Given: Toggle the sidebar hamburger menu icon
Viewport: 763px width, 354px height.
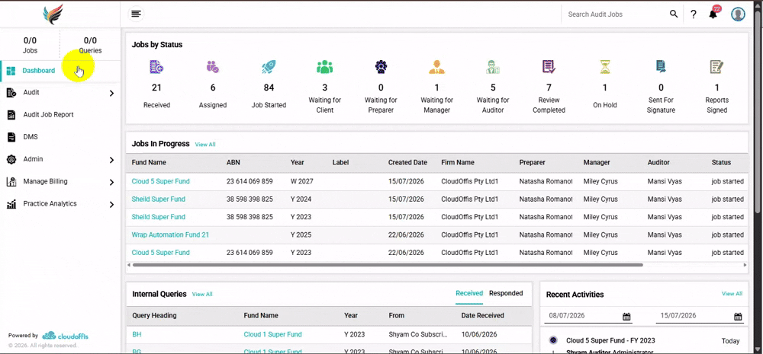Looking at the screenshot, I should pos(137,14).
